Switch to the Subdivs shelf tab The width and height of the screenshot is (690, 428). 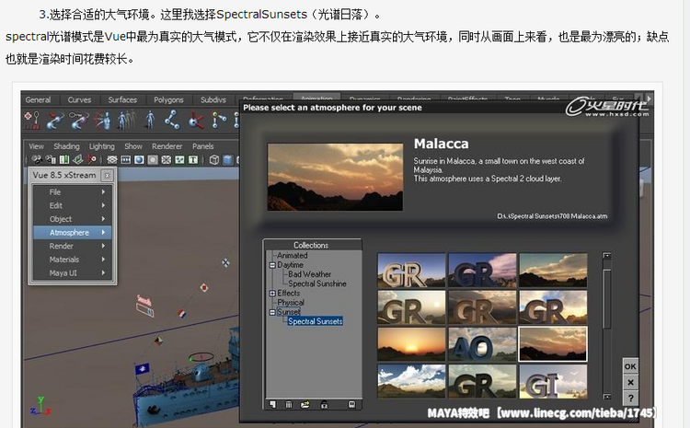(x=213, y=100)
